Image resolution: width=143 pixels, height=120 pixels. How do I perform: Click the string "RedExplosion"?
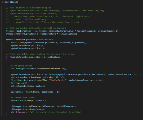[x=58, y=80]
